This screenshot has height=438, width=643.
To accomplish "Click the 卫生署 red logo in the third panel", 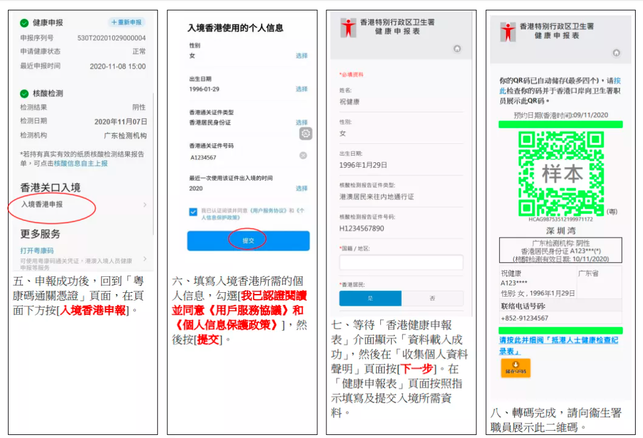I will 348,28.
